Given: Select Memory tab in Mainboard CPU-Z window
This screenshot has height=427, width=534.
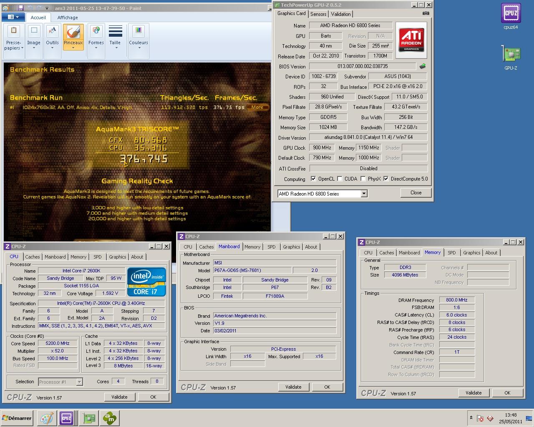Looking at the screenshot, I should 252,247.
